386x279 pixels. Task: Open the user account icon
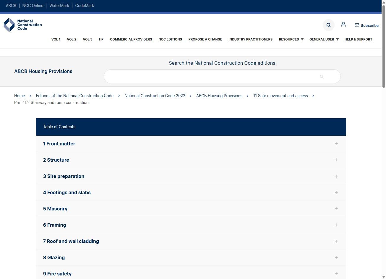343,25
